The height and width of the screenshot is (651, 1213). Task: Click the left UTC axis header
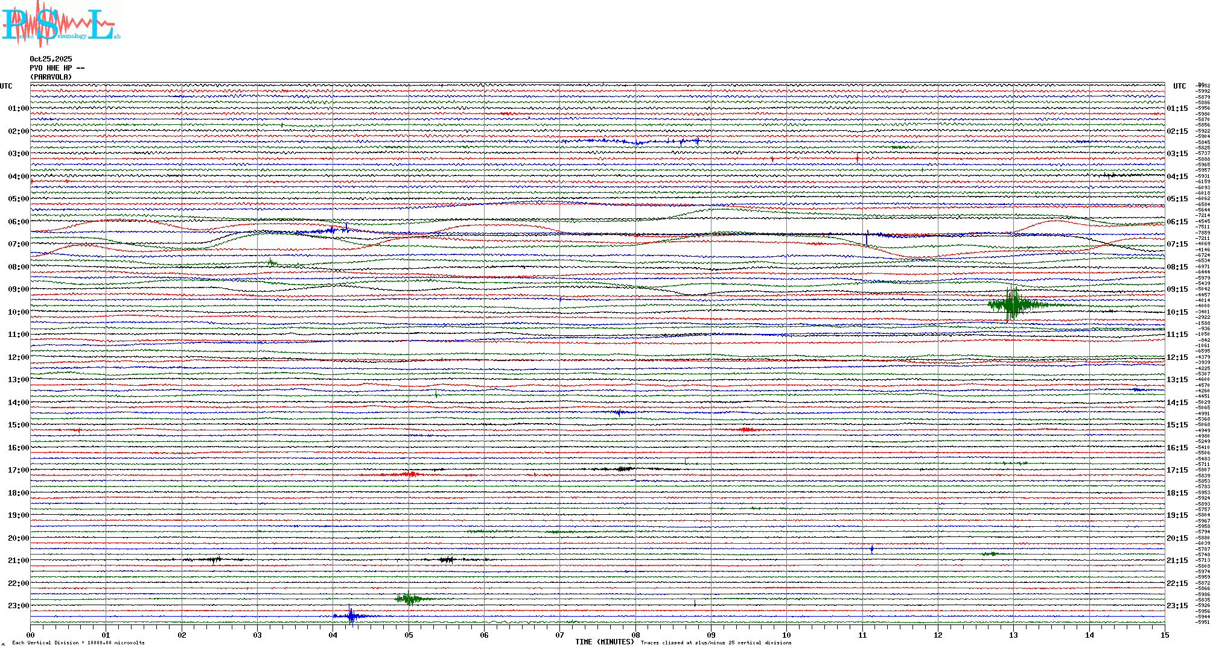tap(6, 86)
